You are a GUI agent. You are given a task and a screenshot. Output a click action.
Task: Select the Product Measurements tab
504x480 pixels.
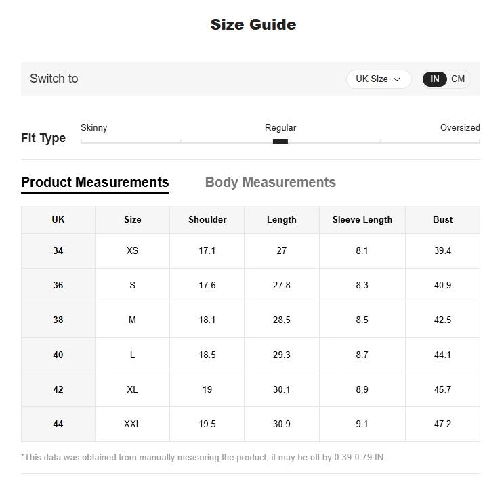(95, 182)
